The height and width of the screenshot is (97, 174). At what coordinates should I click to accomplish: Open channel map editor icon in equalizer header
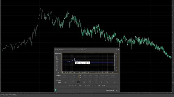116,50
